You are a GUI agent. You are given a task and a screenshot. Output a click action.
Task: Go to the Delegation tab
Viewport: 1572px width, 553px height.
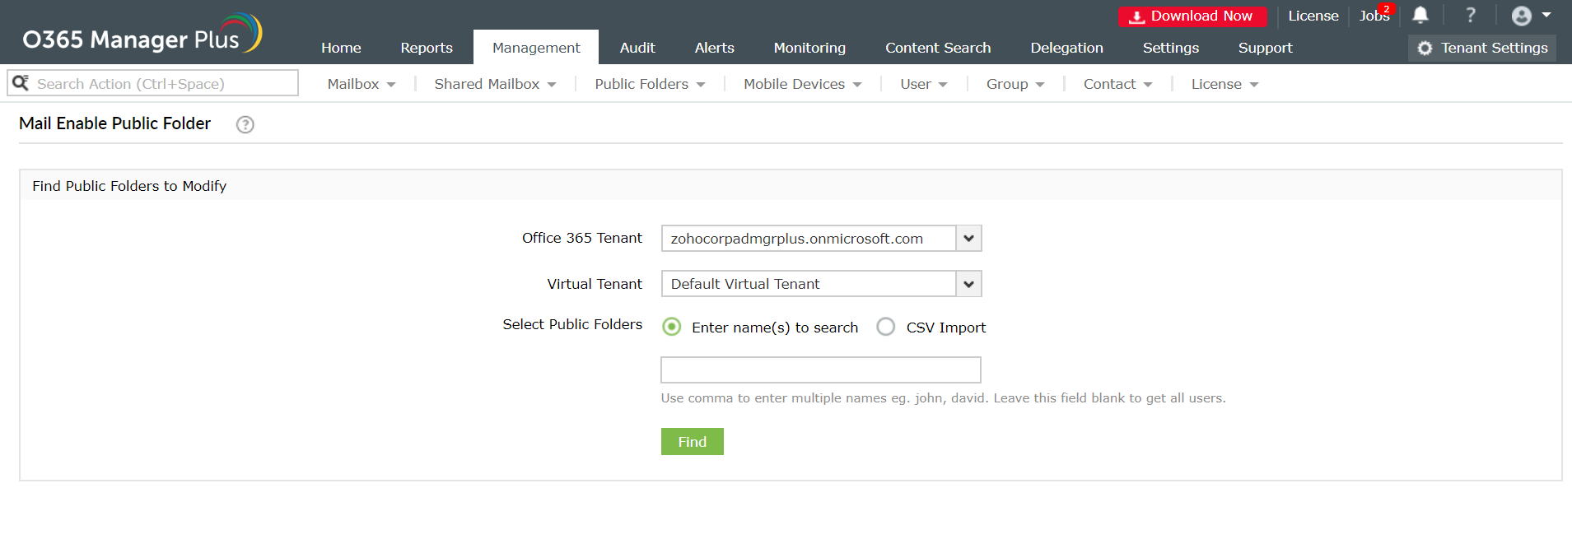pos(1066,48)
